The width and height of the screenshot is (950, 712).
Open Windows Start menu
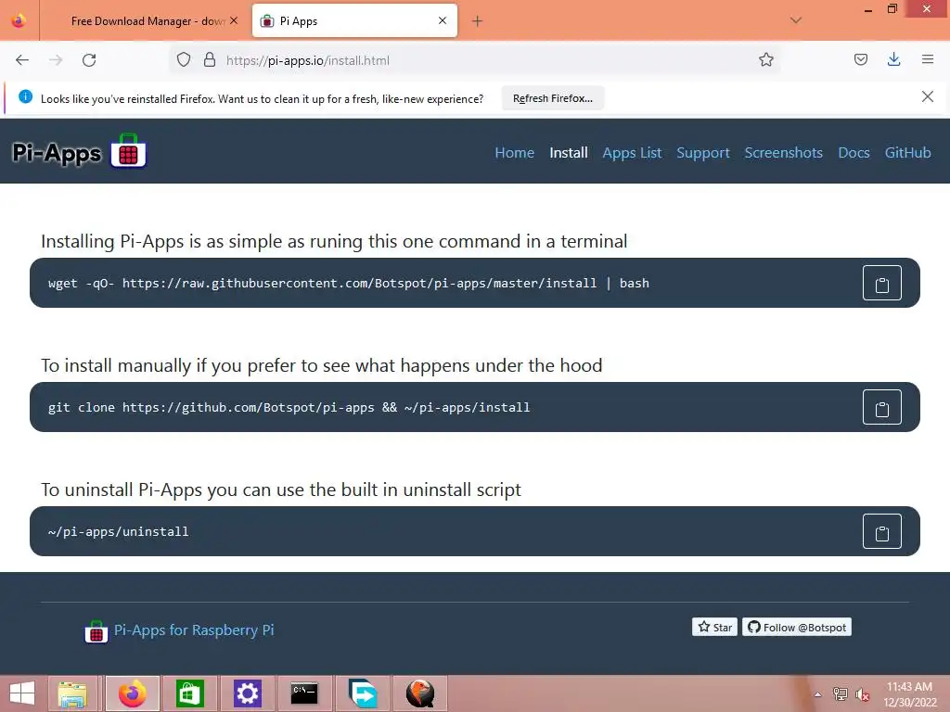[22, 693]
